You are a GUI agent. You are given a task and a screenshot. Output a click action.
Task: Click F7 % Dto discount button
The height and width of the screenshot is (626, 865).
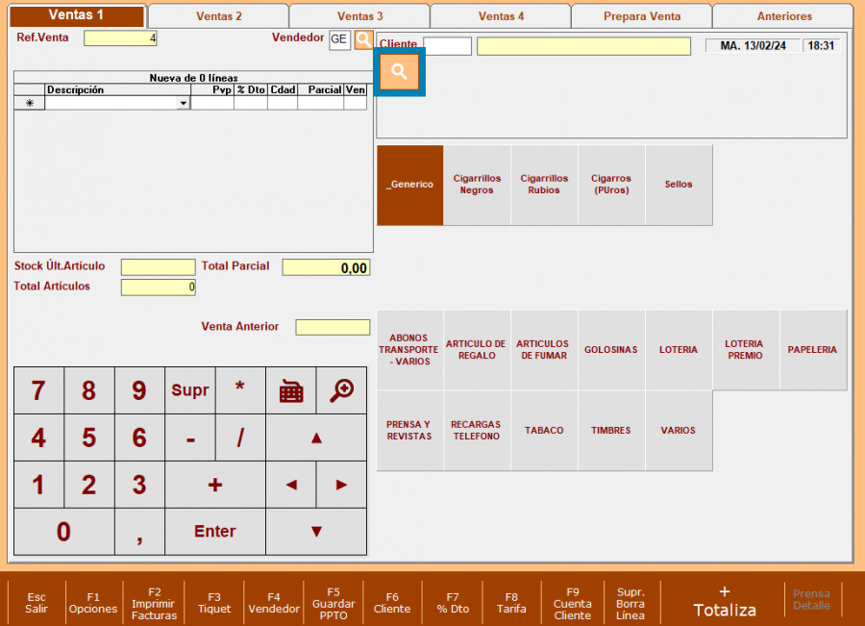tap(452, 603)
